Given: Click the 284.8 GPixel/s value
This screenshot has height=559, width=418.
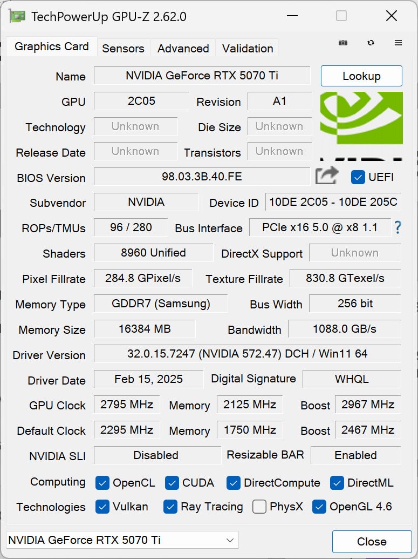Looking at the screenshot, I should click(x=143, y=278).
